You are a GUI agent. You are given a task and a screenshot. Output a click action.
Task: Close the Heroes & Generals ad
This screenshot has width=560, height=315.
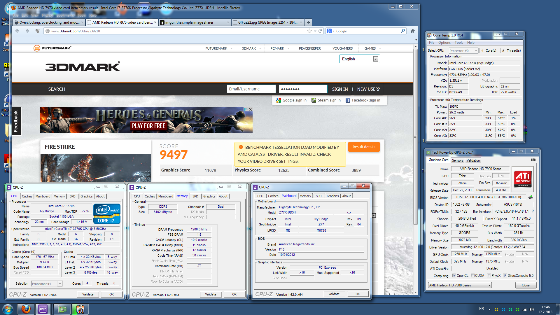click(x=250, y=109)
